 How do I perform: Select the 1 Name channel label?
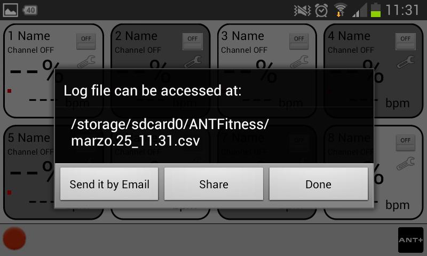(x=29, y=36)
